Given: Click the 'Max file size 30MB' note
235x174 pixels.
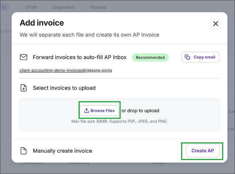Looking at the screenshot, I should 120,121.
